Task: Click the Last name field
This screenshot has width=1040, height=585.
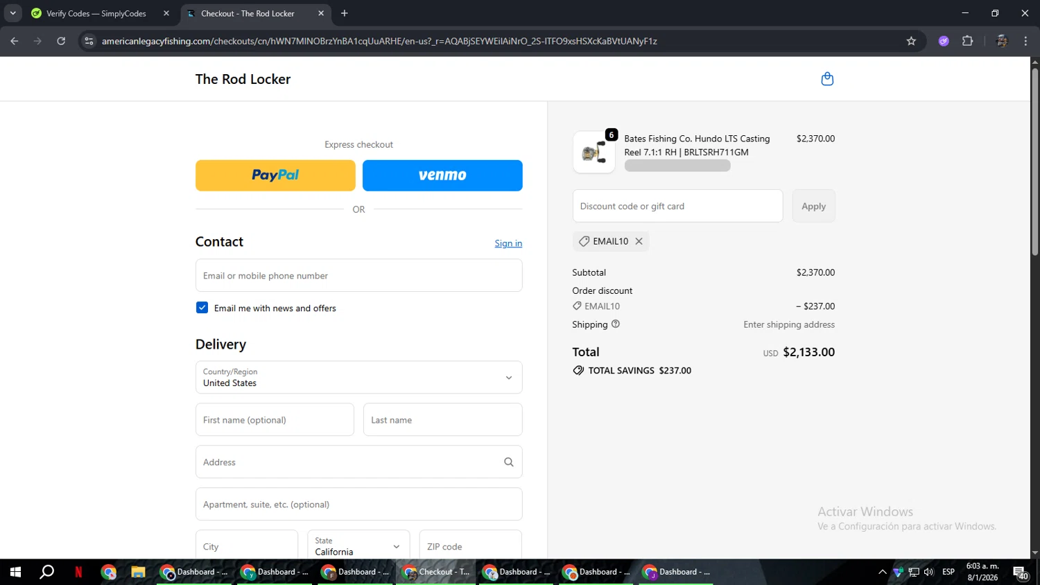Action: click(x=442, y=419)
